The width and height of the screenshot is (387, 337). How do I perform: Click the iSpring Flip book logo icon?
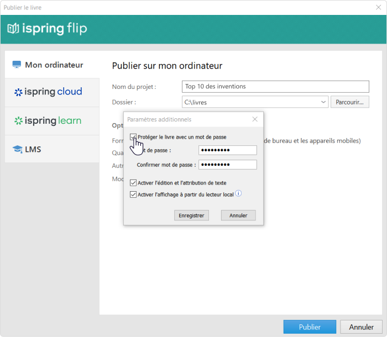(13, 28)
